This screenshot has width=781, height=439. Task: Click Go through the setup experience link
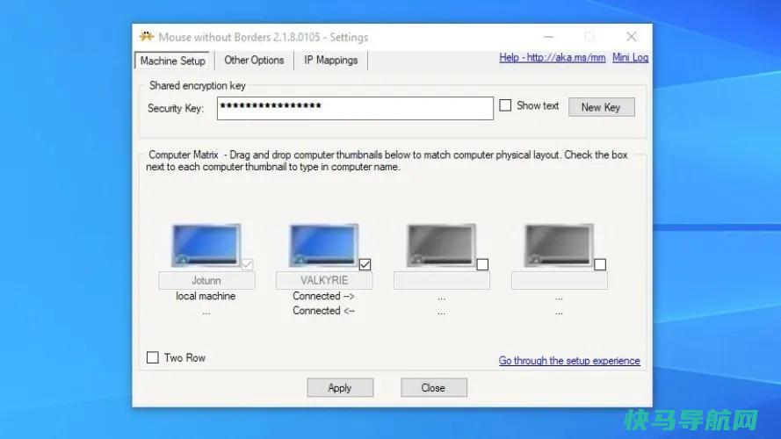pyautogui.click(x=569, y=360)
